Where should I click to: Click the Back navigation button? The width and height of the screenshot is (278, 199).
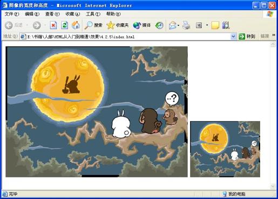pyautogui.click(x=13, y=25)
